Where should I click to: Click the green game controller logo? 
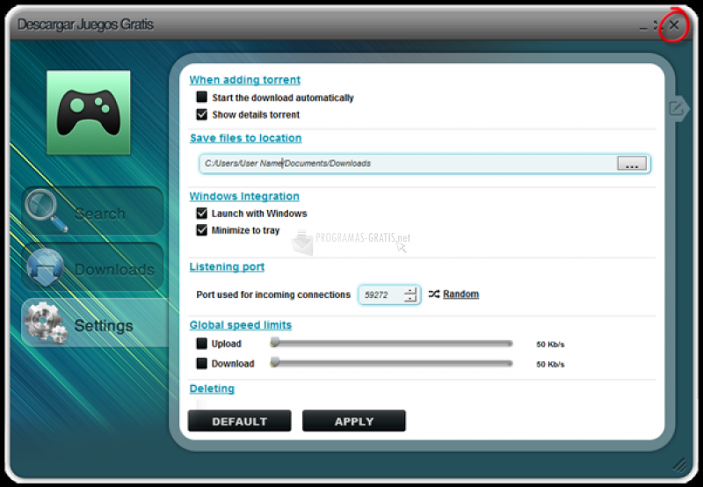(89, 113)
